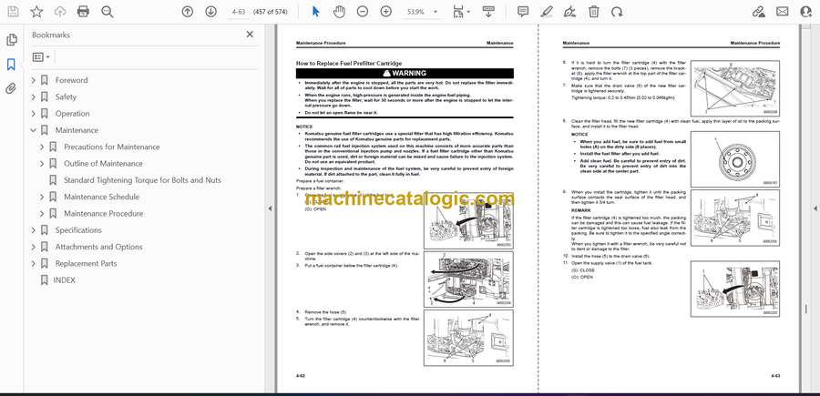The width and height of the screenshot is (820, 396).
Task: Rotate page with rotate icon
Action: point(617,12)
